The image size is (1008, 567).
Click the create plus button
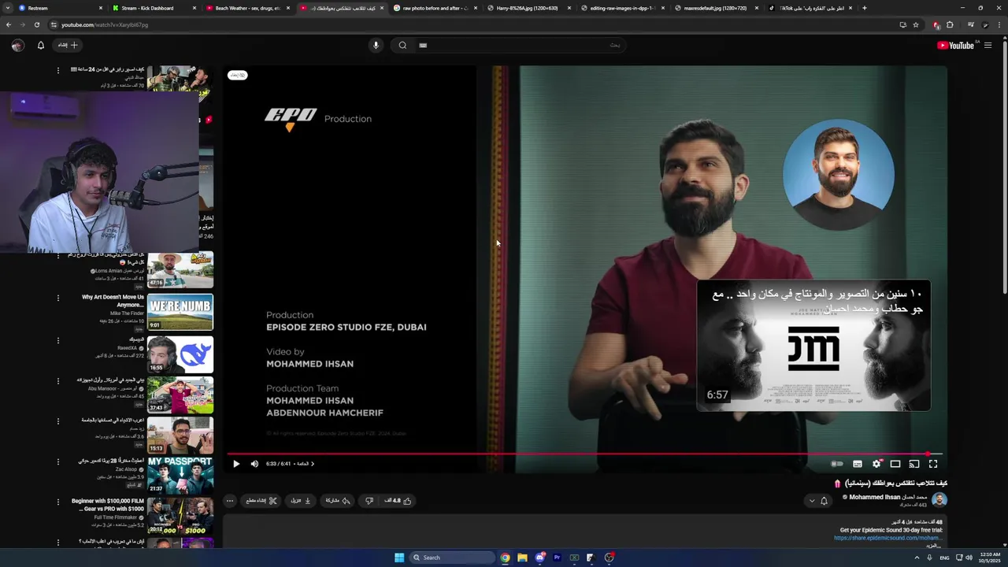click(x=67, y=45)
